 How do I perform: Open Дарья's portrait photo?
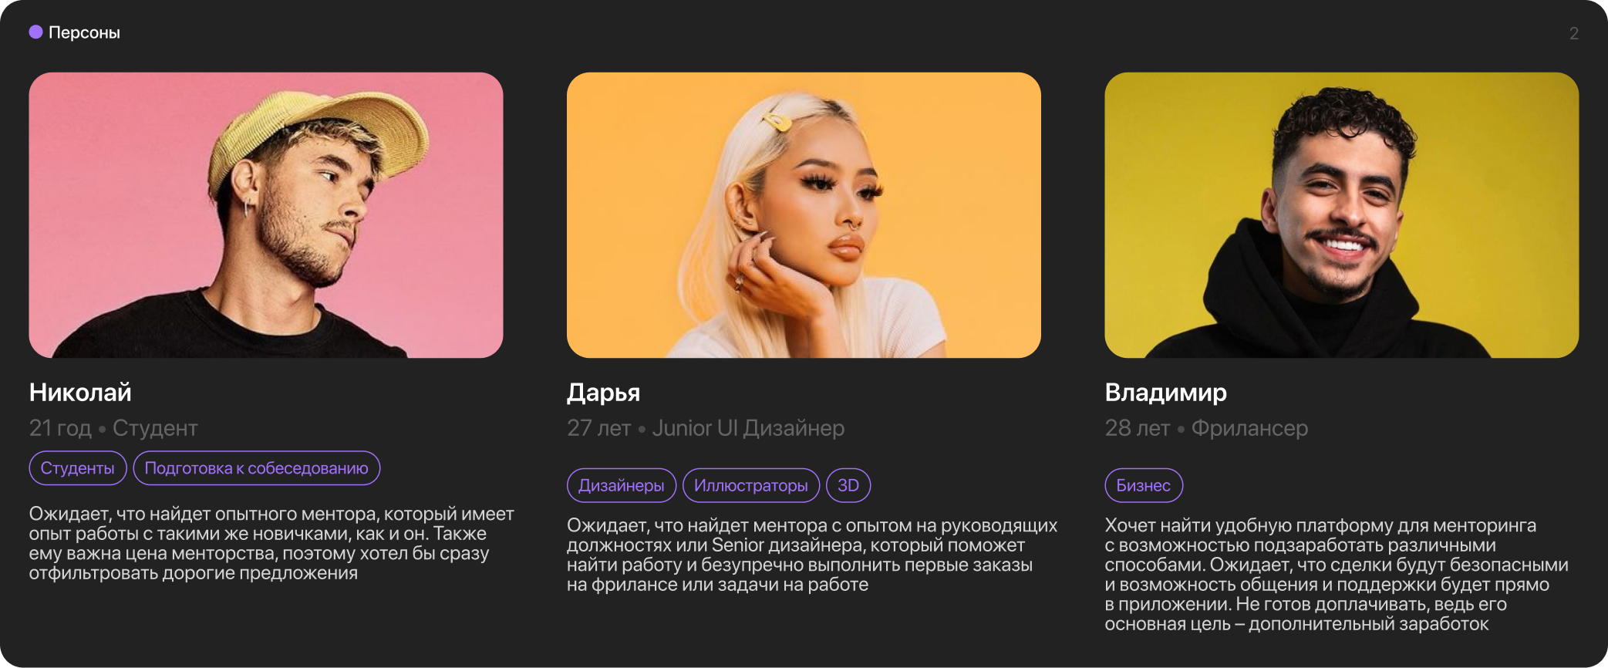[x=804, y=215]
